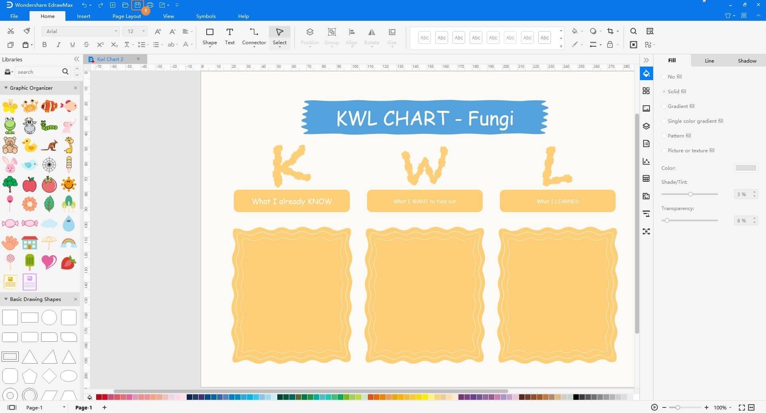Click the Save icon in the quick access toolbar
Image resolution: width=766 pixels, height=413 pixels.
point(137,5)
